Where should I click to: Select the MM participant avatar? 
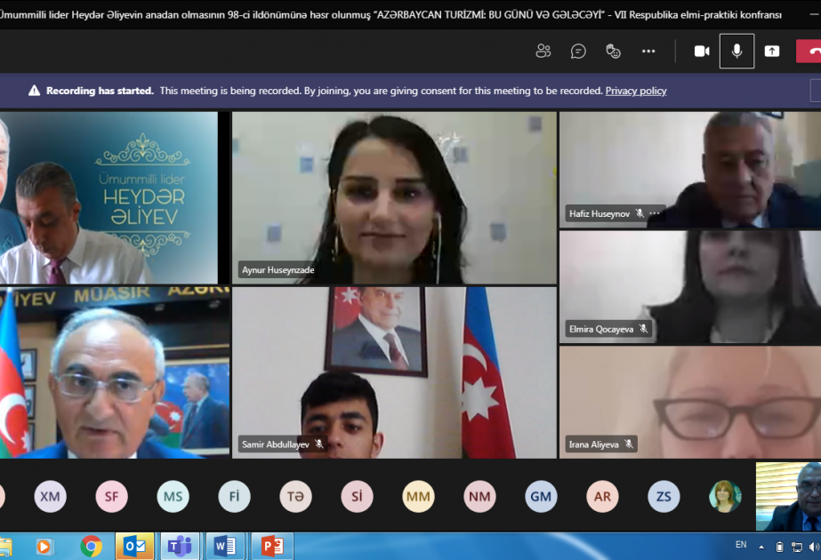[418, 496]
